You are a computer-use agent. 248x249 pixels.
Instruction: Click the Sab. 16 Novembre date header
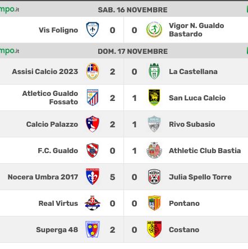[132, 10]
